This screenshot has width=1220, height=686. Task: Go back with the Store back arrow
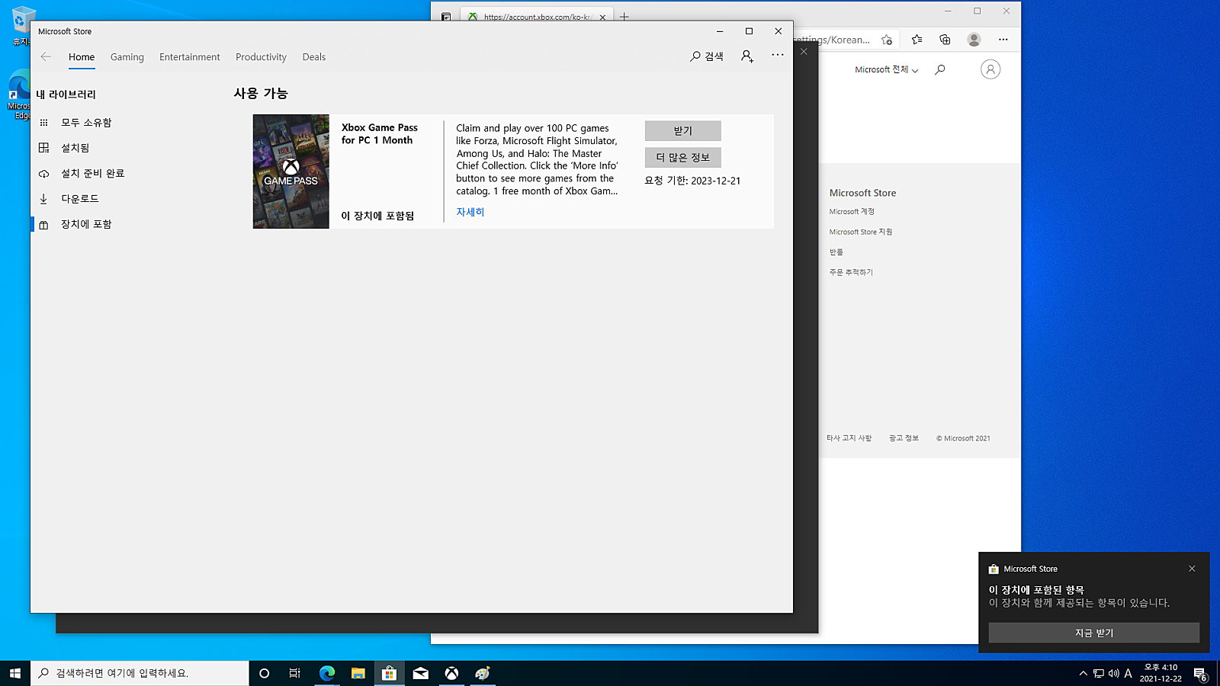click(x=46, y=56)
